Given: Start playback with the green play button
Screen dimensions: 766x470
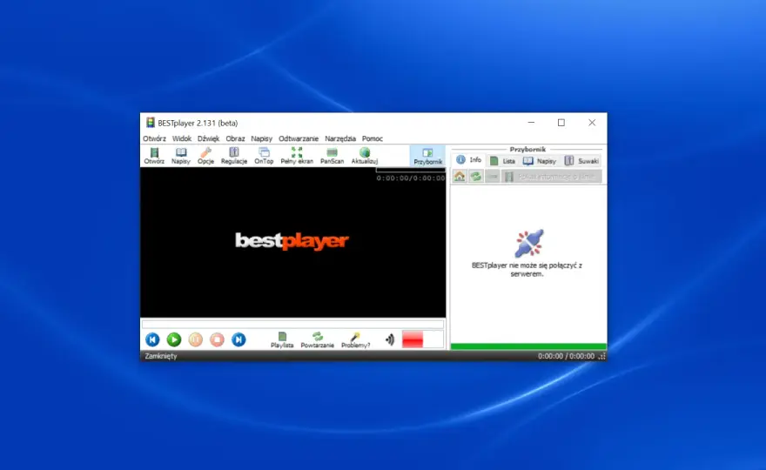Looking at the screenshot, I should 174,339.
